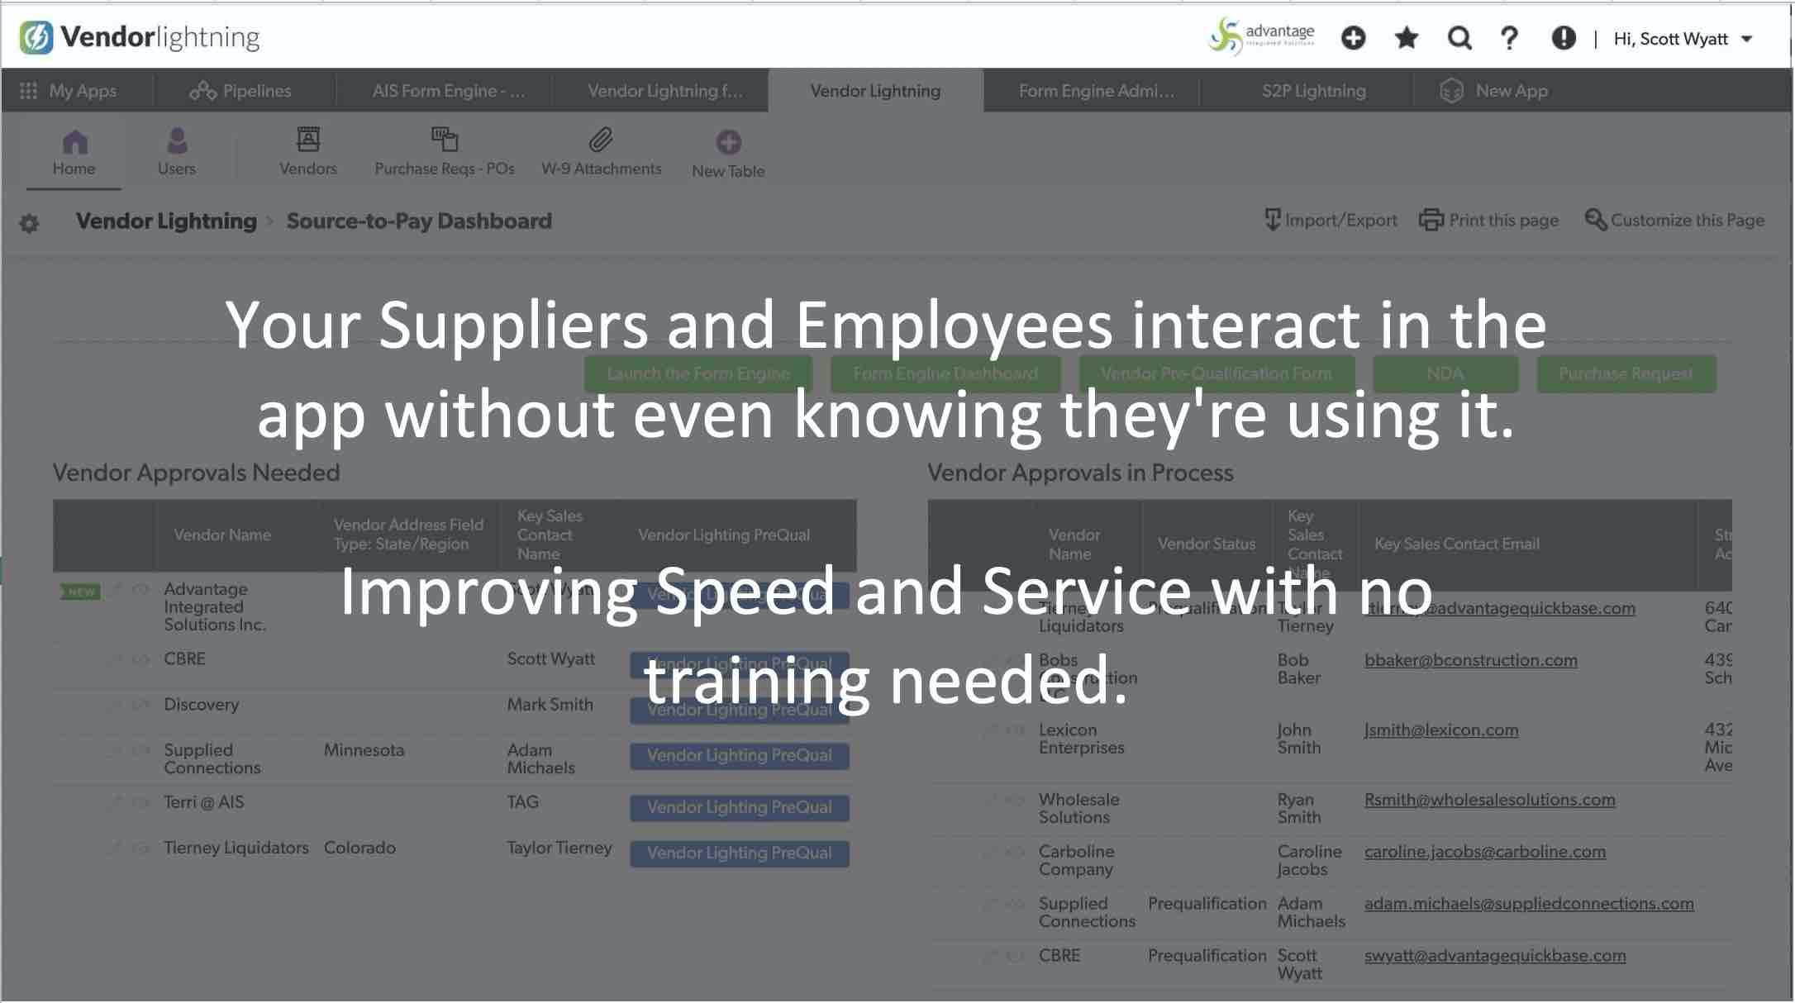The image size is (1795, 1003).
Task: Select the Vendor Lightning app tab
Action: [x=875, y=91]
